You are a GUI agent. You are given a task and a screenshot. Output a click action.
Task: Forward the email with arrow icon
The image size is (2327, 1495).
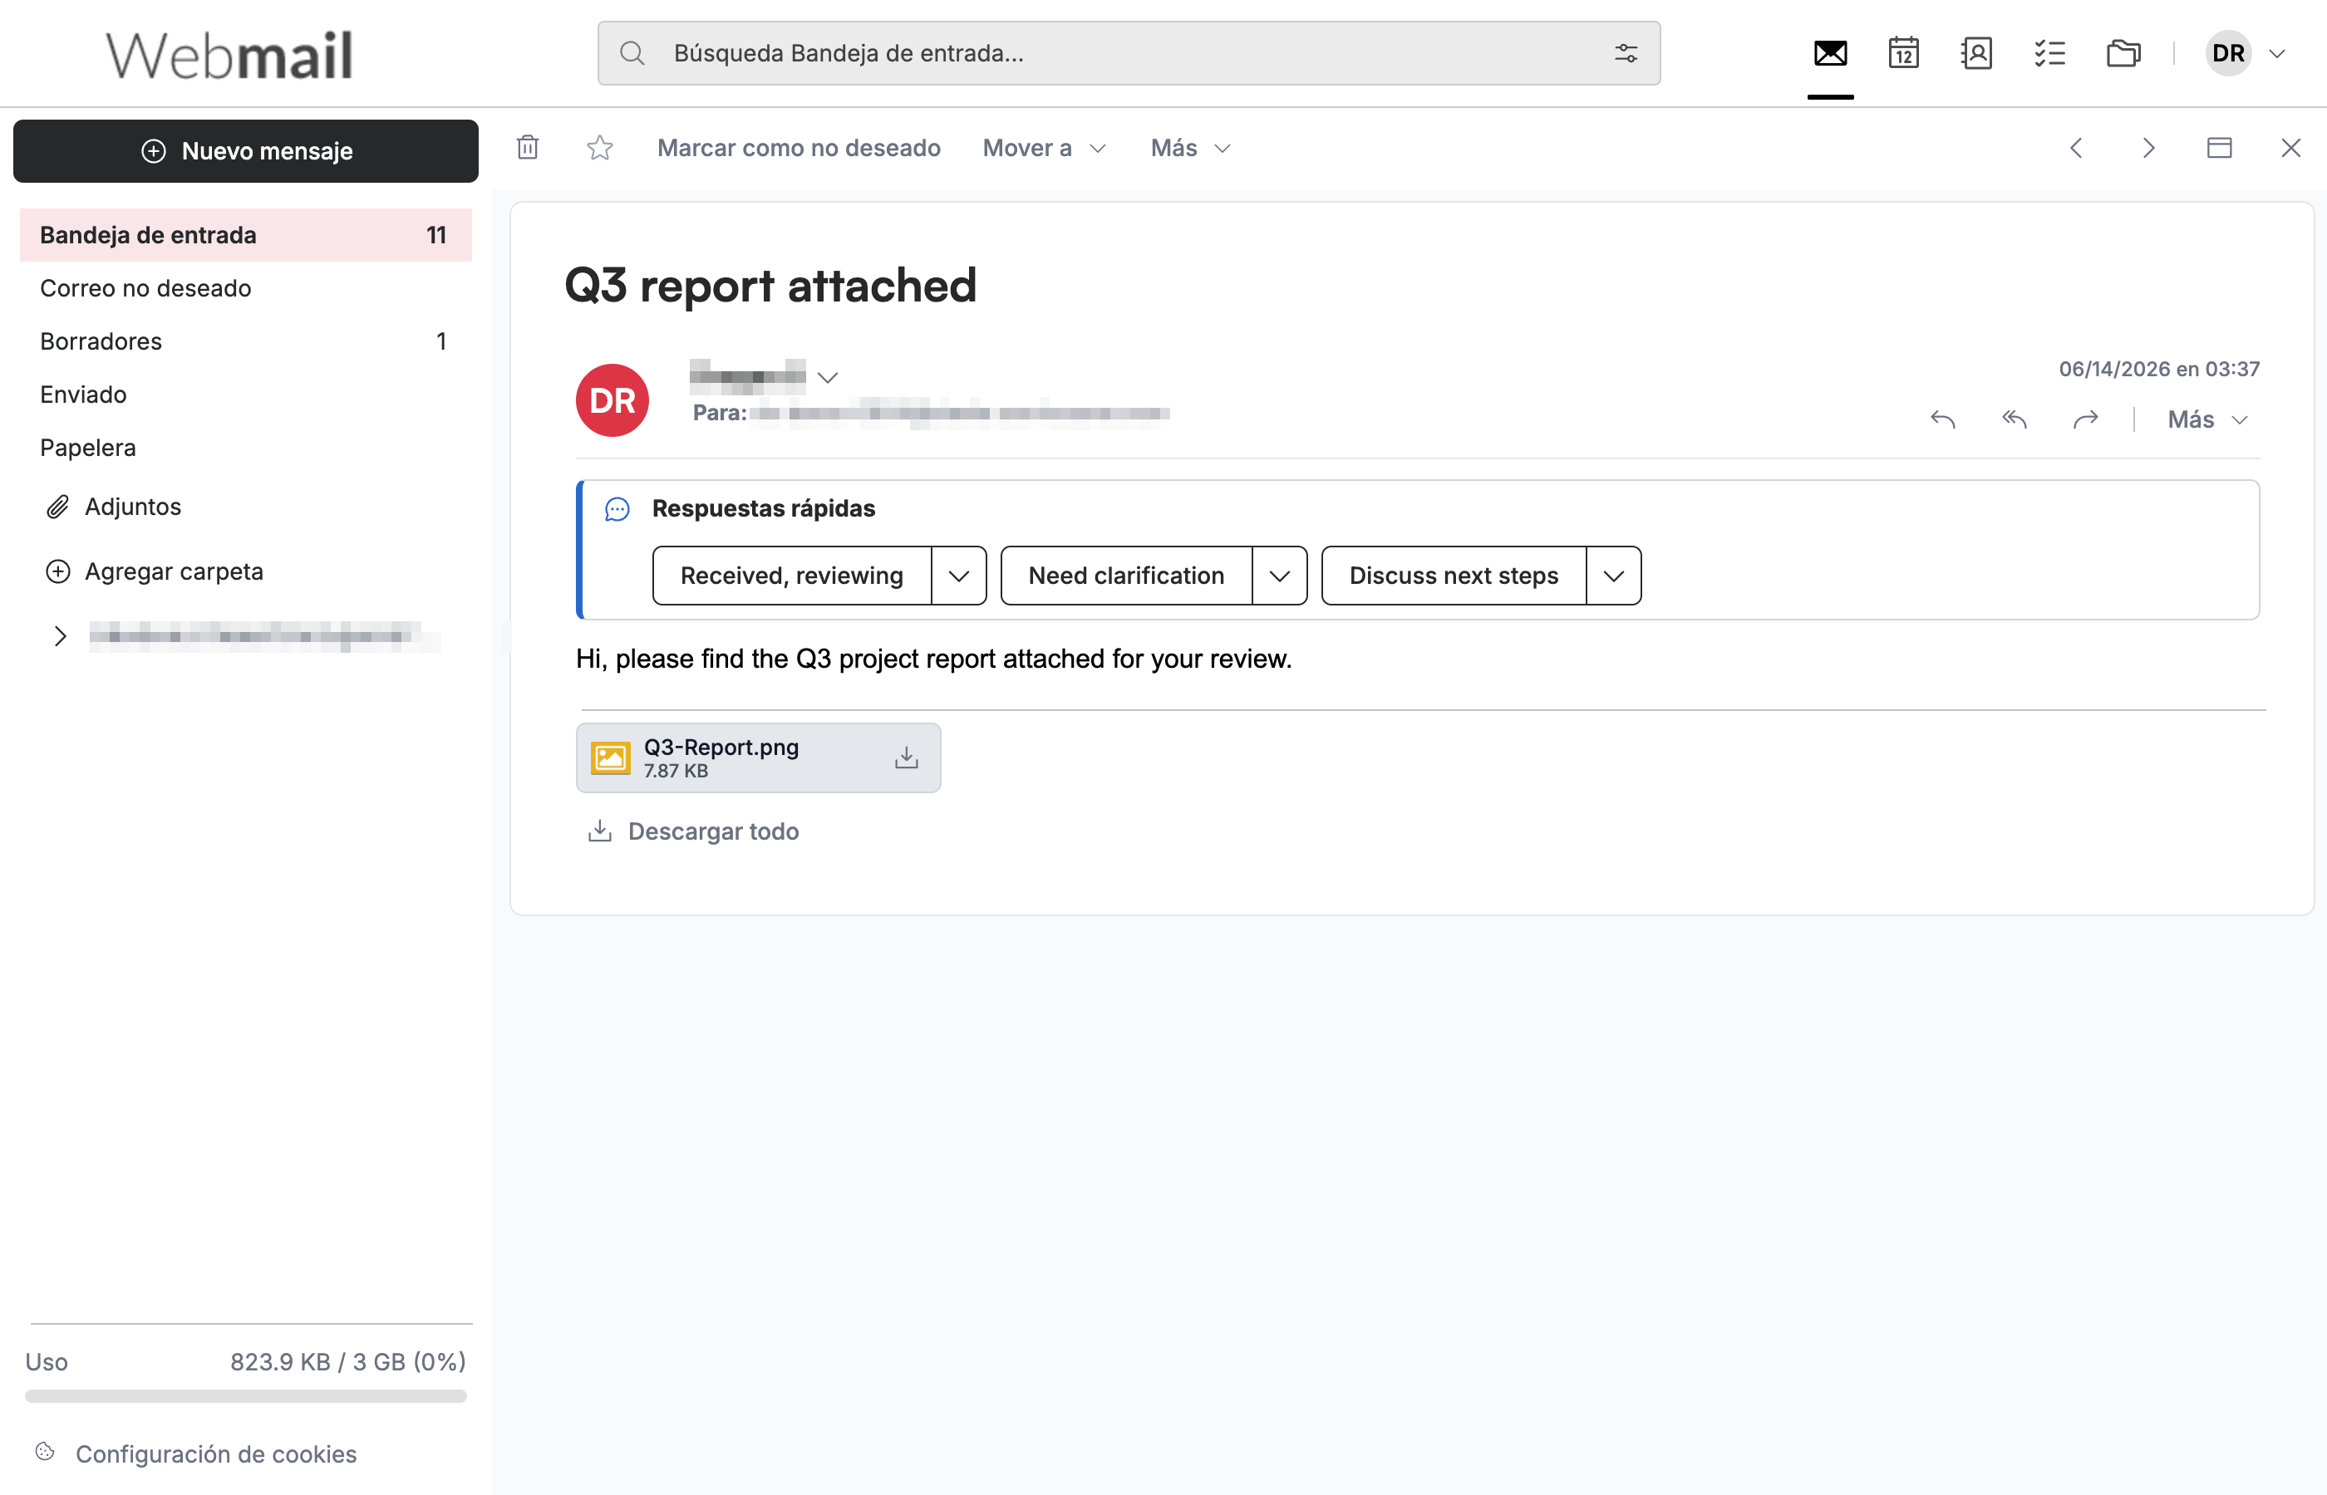click(2086, 419)
